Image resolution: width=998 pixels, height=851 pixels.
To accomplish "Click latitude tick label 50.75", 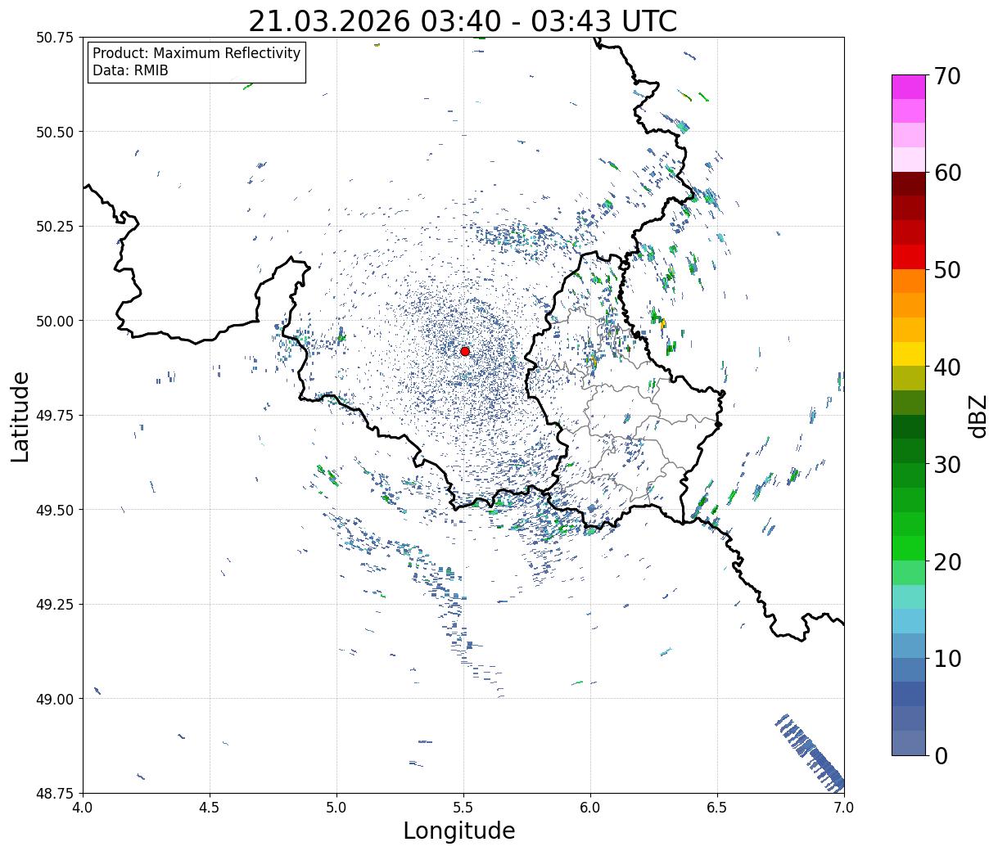I will pyautogui.click(x=55, y=38).
